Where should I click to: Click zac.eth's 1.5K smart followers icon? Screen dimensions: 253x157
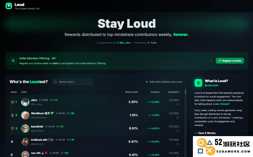(x=62, y=153)
